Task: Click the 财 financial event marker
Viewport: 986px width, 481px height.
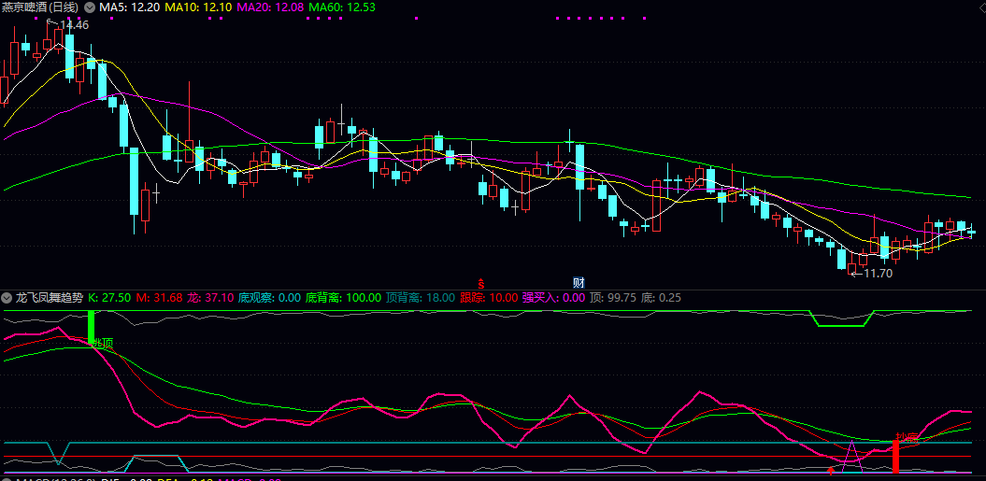Action: (579, 282)
